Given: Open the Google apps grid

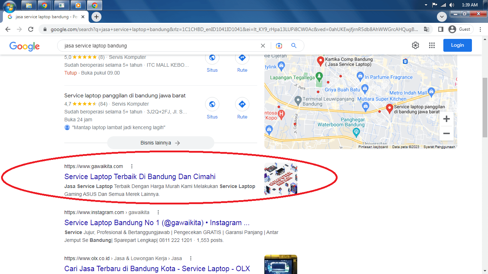Looking at the screenshot, I should pos(432,45).
